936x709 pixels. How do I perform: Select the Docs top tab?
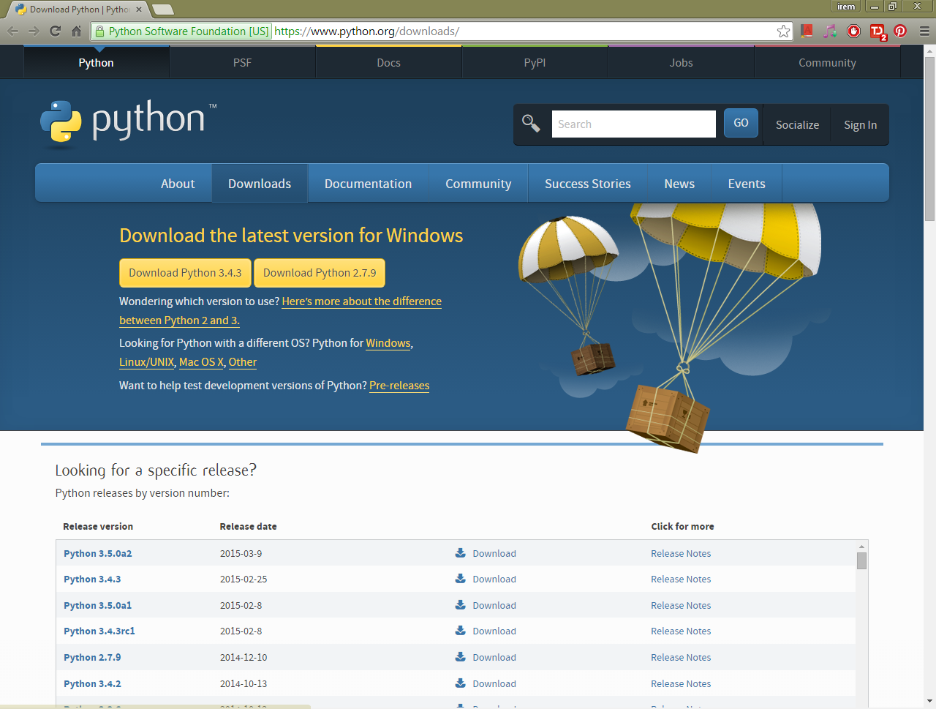388,62
